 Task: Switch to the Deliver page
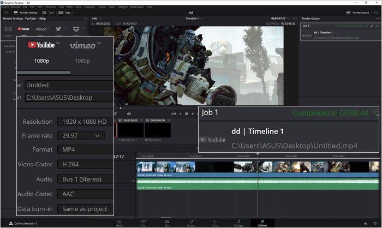(x=262, y=223)
